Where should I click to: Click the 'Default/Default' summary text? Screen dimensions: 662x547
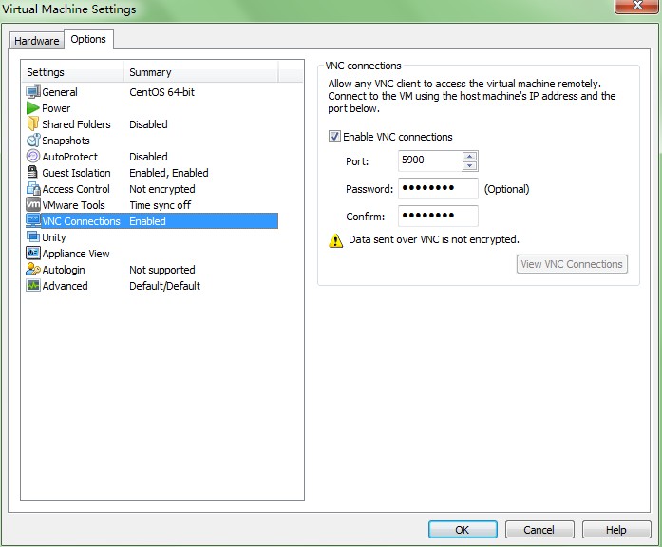tap(164, 286)
